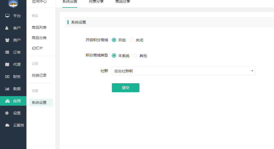Click the cubes icon next to 应用
Image resolution: width=274 pixels, height=149 pixels.
7,101
